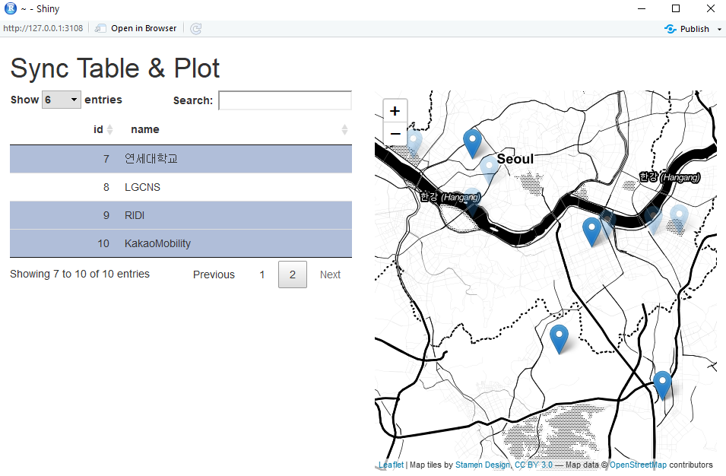726x476 pixels.
Task: Open the Stamen Design link
Action: (x=483, y=465)
